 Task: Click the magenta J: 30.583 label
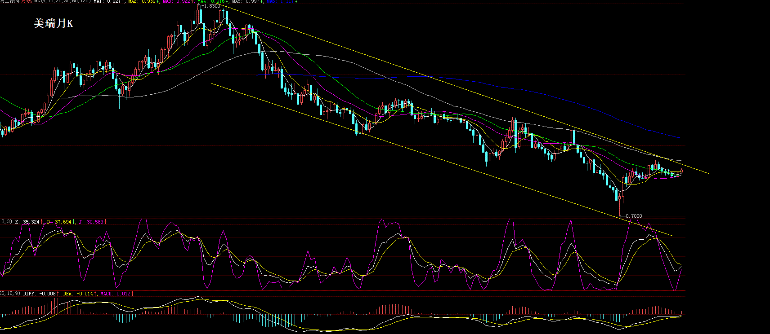(93, 222)
